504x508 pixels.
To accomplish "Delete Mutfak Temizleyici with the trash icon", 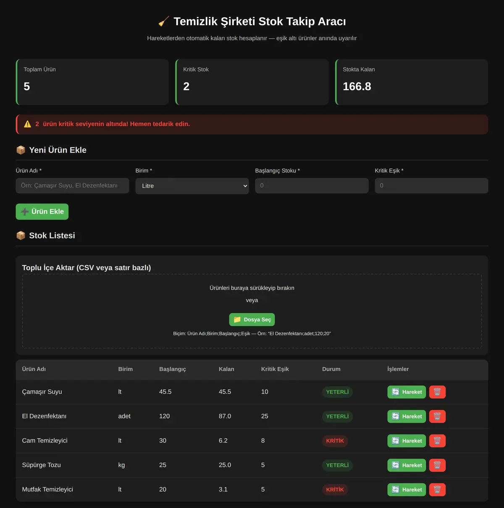I will pyautogui.click(x=437, y=490).
